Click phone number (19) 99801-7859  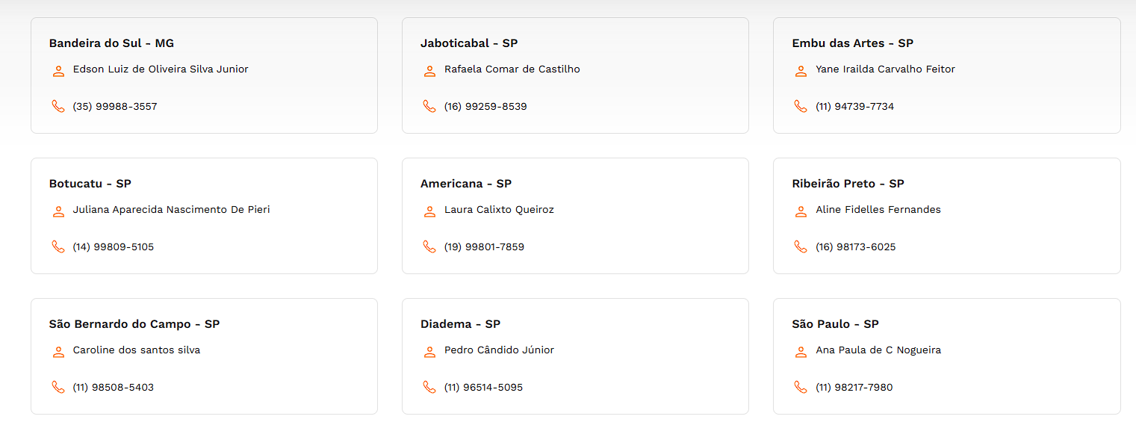484,247
